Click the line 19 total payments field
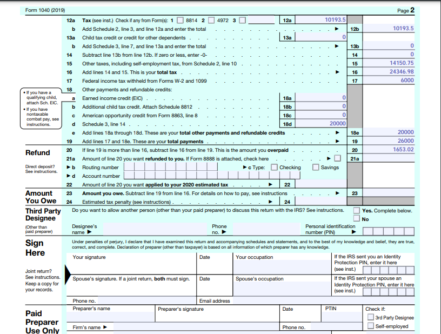Screen dimensions: 441x334 (389, 141)
